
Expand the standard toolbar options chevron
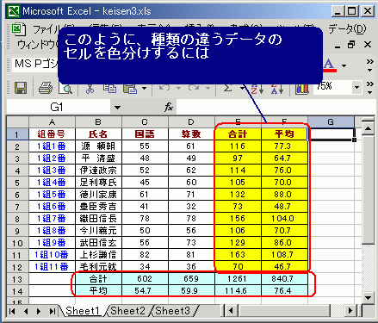point(370,88)
